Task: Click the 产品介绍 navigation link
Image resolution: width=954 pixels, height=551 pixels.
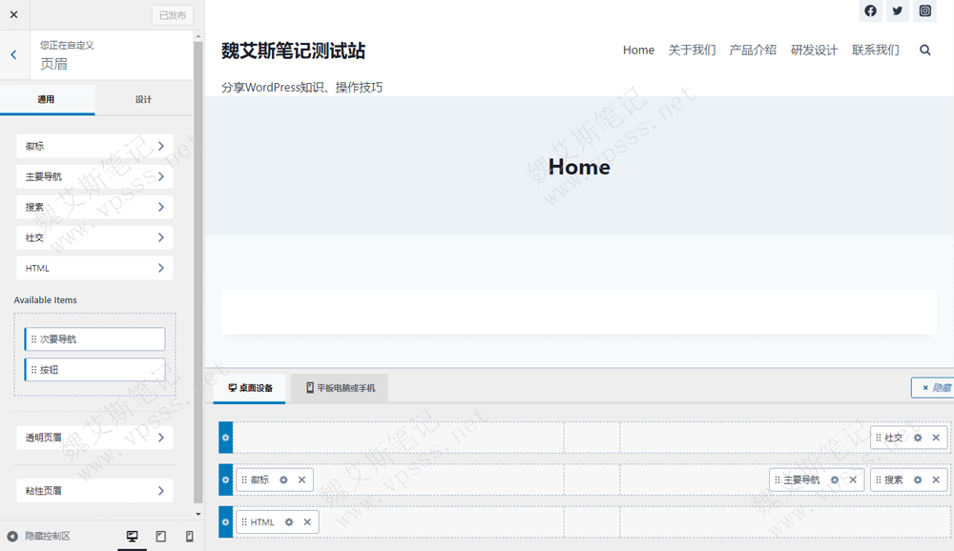Action: pyautogui.click(x=753, y=51)
